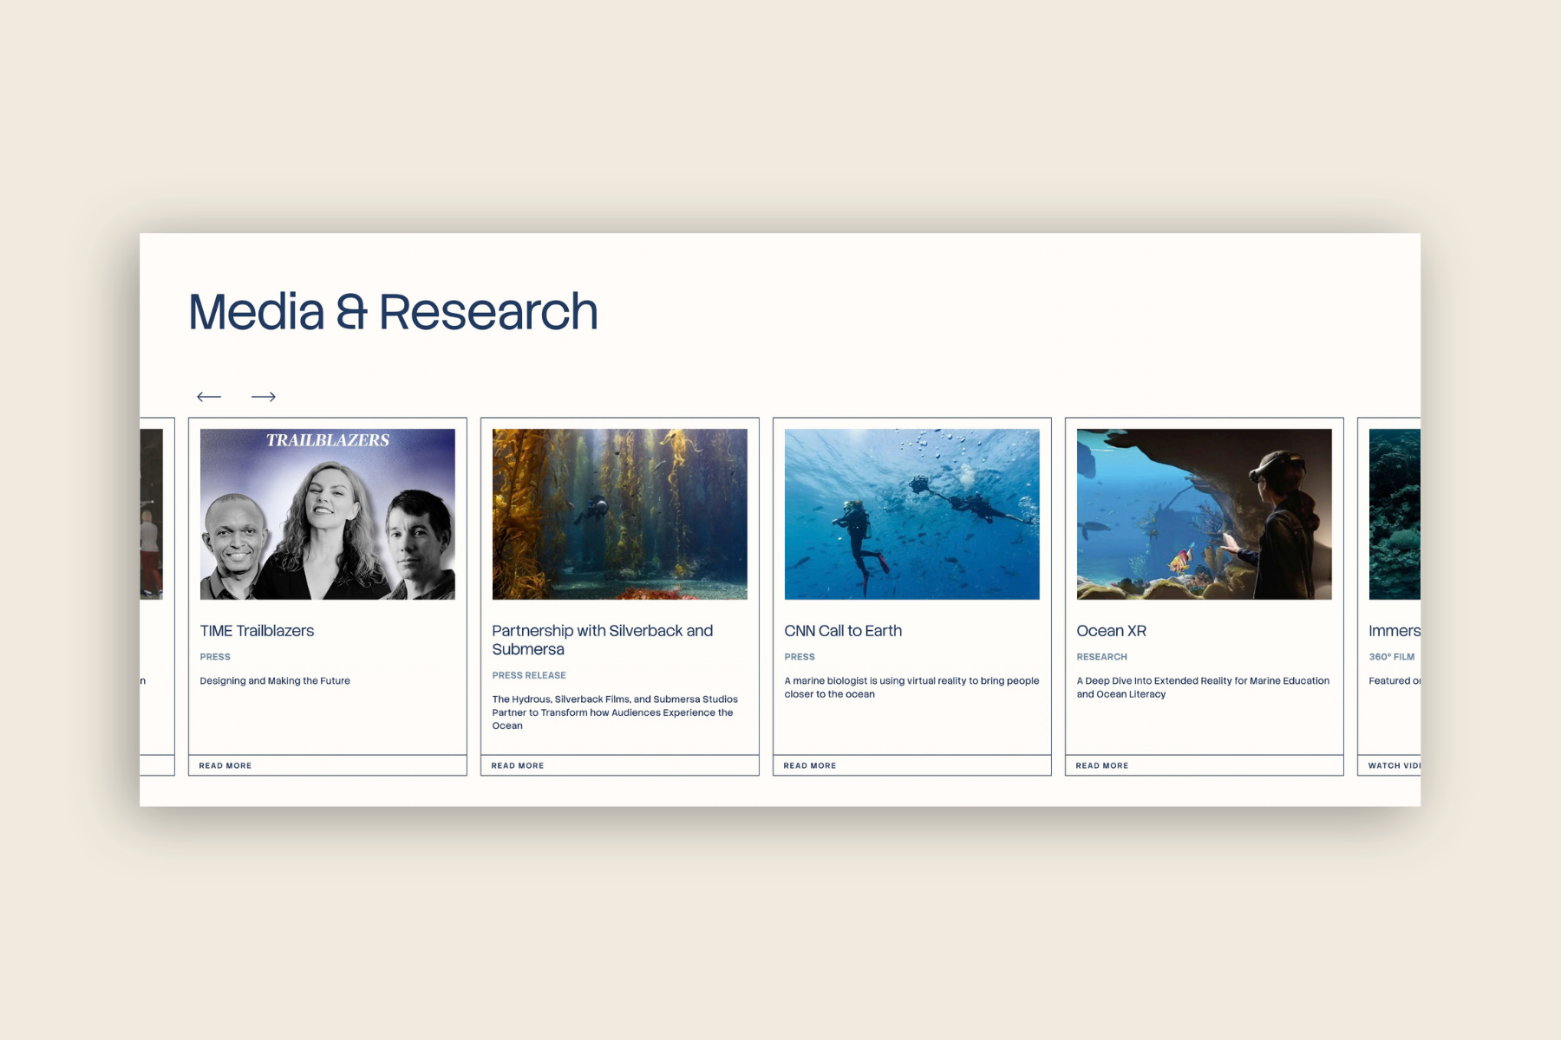Click the 360° FILM category label

tap(1391, 657)
